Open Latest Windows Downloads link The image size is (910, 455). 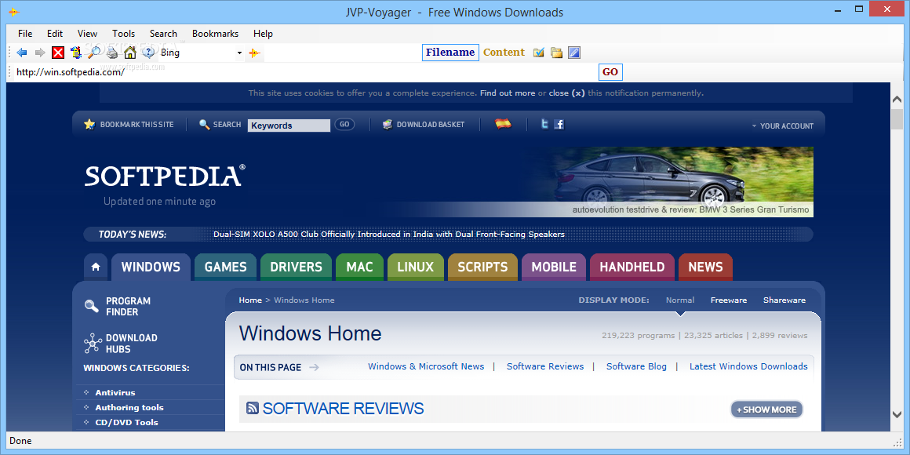[748, 366]
